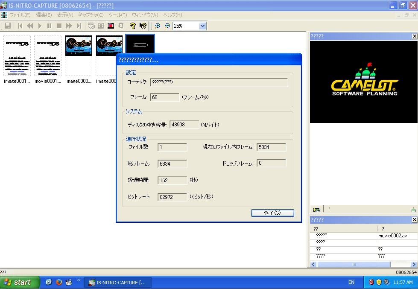This screenshot has height=289, width=418.
Task: Click the green icon at preview panel's bottom right
Action: pyautogui.click(x=413, y=210)
